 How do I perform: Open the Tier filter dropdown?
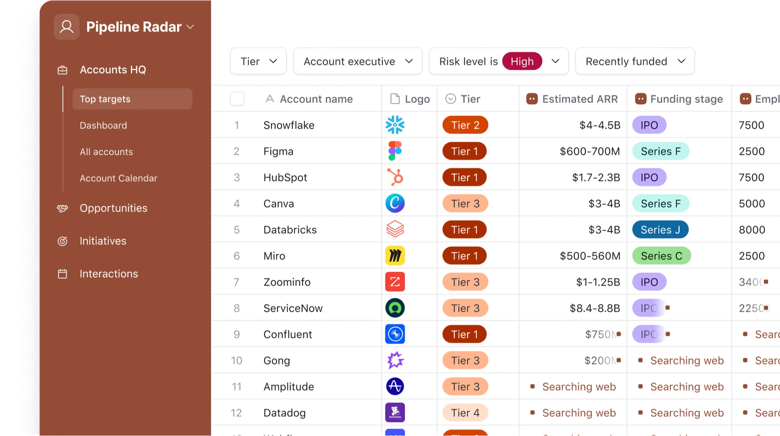pos(258,61)
